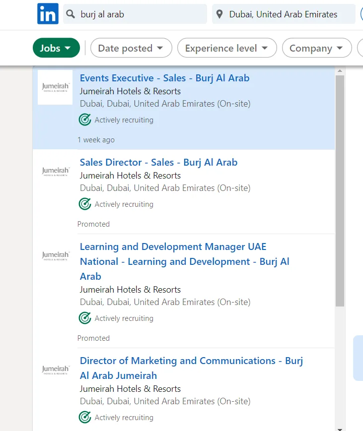The height and width of the screenshot is (431, 363).
Task: Click the job list scrollbar down arrow
Action: 340,429
